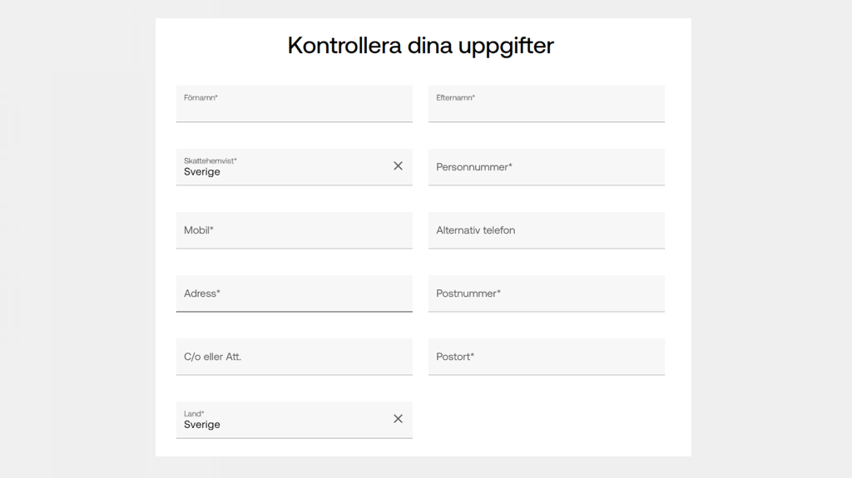Image resolution: width=852 pixels, height=478 pixels.
Task: Click the Sverige value under Skattehemvist
Action: point(202,172)
